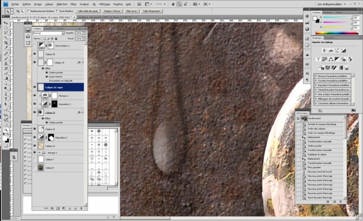Click foreground color swatch in Couleur panel
The image size is (363, 221).
pos(315,18)
